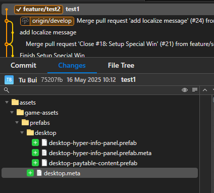Click the cloud icon on origin/develop
Image resolution: width=214 pixels, height=193 pixels.
point(25,21)
